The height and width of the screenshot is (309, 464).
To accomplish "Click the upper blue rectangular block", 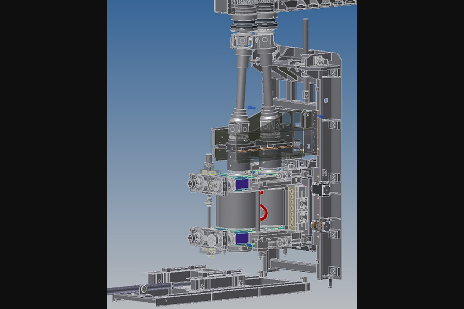I will 241,183.
